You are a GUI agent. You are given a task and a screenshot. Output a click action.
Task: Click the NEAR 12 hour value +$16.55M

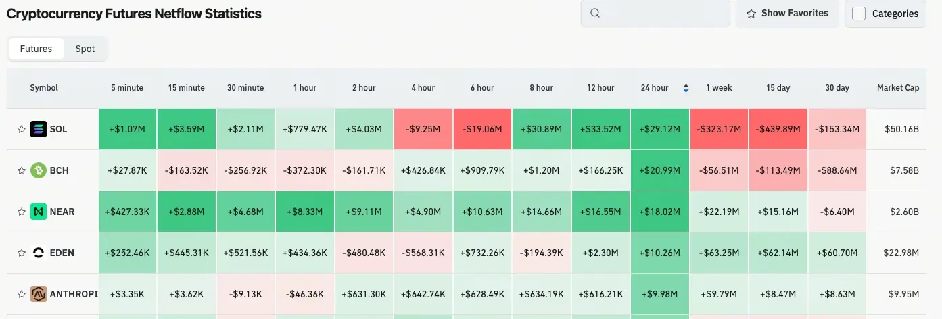point(600,212)
